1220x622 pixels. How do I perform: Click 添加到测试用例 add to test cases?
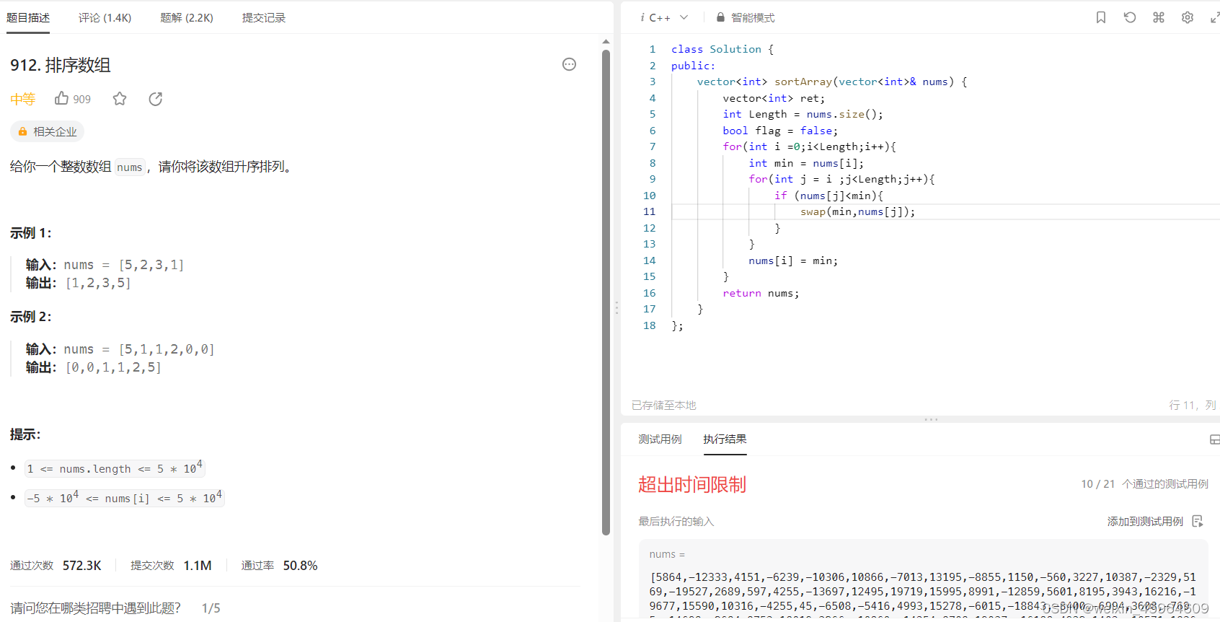coord(1145,521)
